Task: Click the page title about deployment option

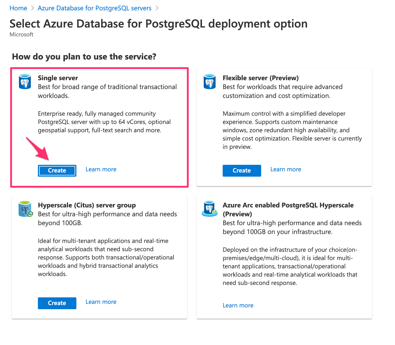Action: click(x=158, y=24)
